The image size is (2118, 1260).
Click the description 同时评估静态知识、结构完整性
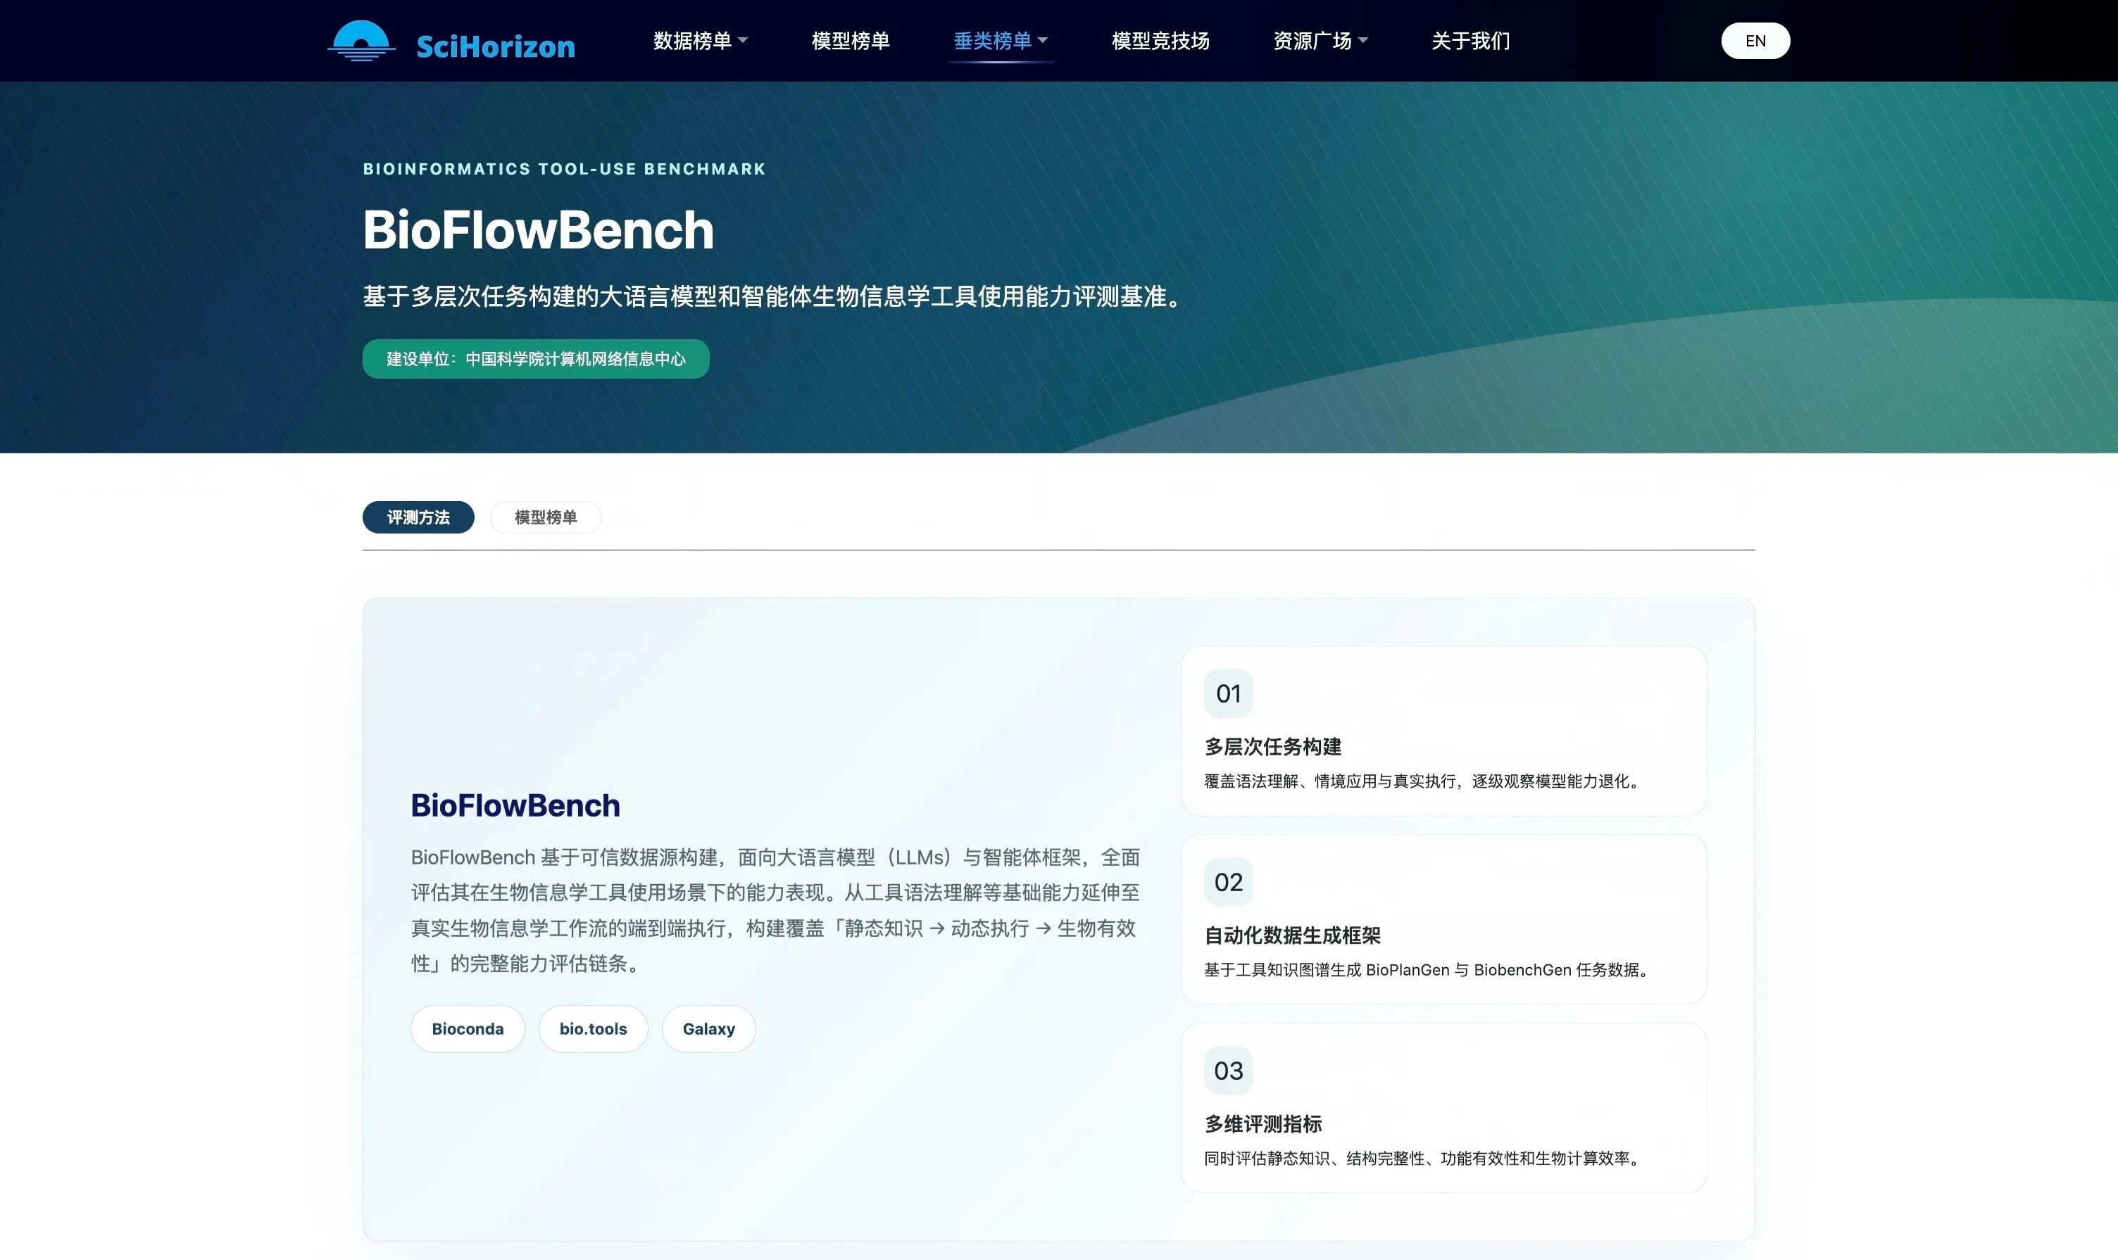click(1424, 1158)
